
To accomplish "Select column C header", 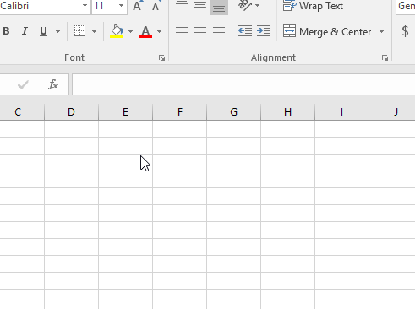I will click(22, 112).
